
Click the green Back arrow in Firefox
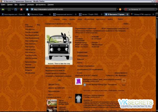pos(3,9)
